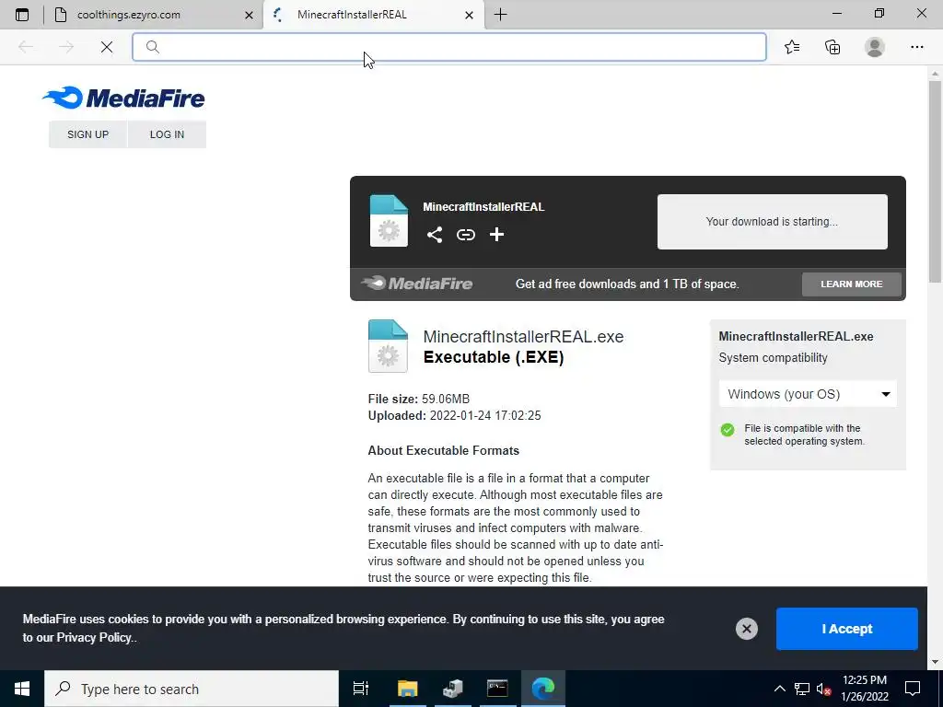Open the Collections icon
943x707 pixels.
[x=832, y=47]
